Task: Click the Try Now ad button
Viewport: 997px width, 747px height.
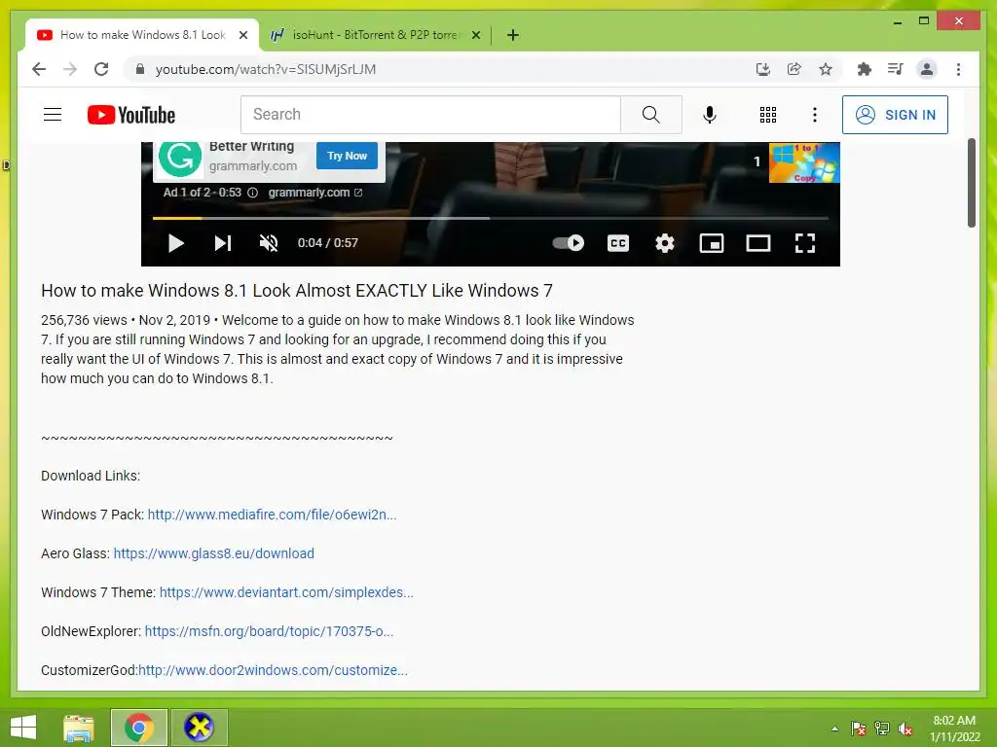Action: [x=348, y=156]
